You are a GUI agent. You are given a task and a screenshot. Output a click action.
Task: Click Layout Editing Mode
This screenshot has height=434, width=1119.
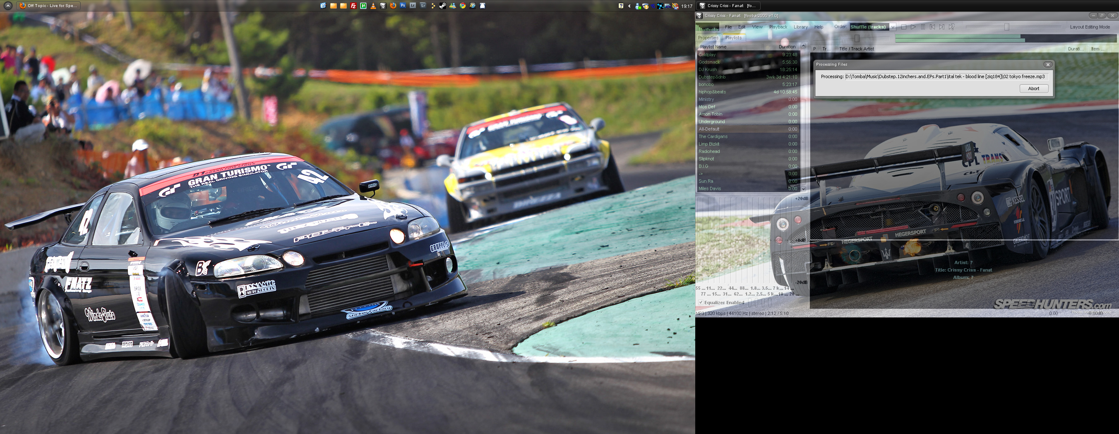tap(1090, 27)
